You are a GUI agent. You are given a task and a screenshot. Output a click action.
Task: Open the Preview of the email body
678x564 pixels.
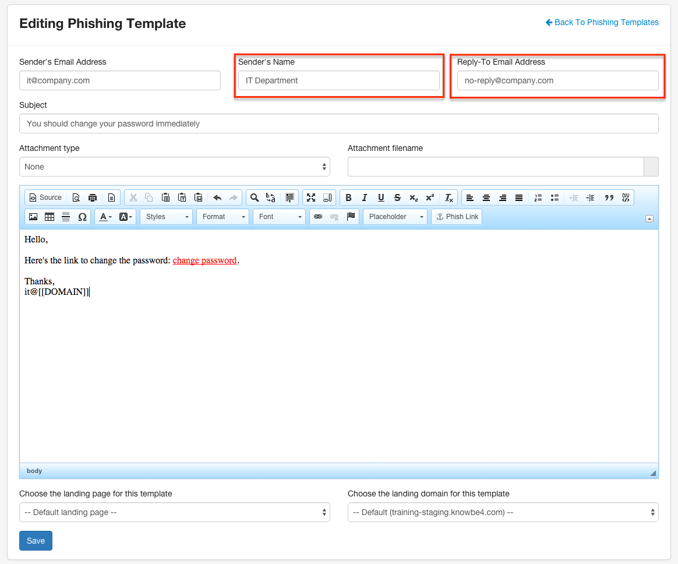pyautogui.click(x=76, y=197)
